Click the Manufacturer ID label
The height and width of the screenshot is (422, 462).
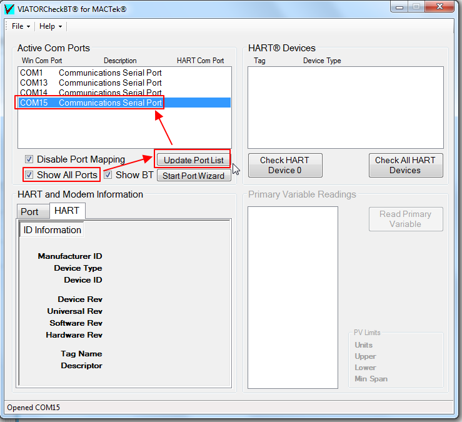(x=70, y=256)
